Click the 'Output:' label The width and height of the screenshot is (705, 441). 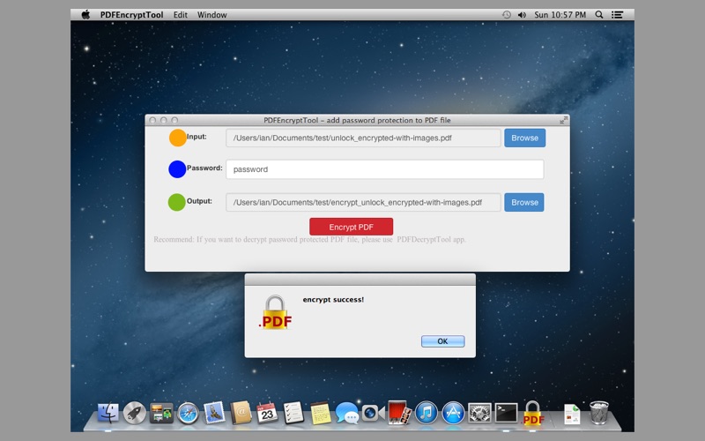(x=199, y=201)
